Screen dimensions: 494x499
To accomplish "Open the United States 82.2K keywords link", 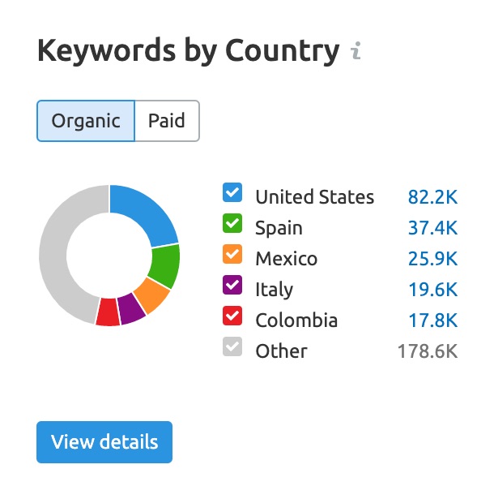I will pos(432,197).
